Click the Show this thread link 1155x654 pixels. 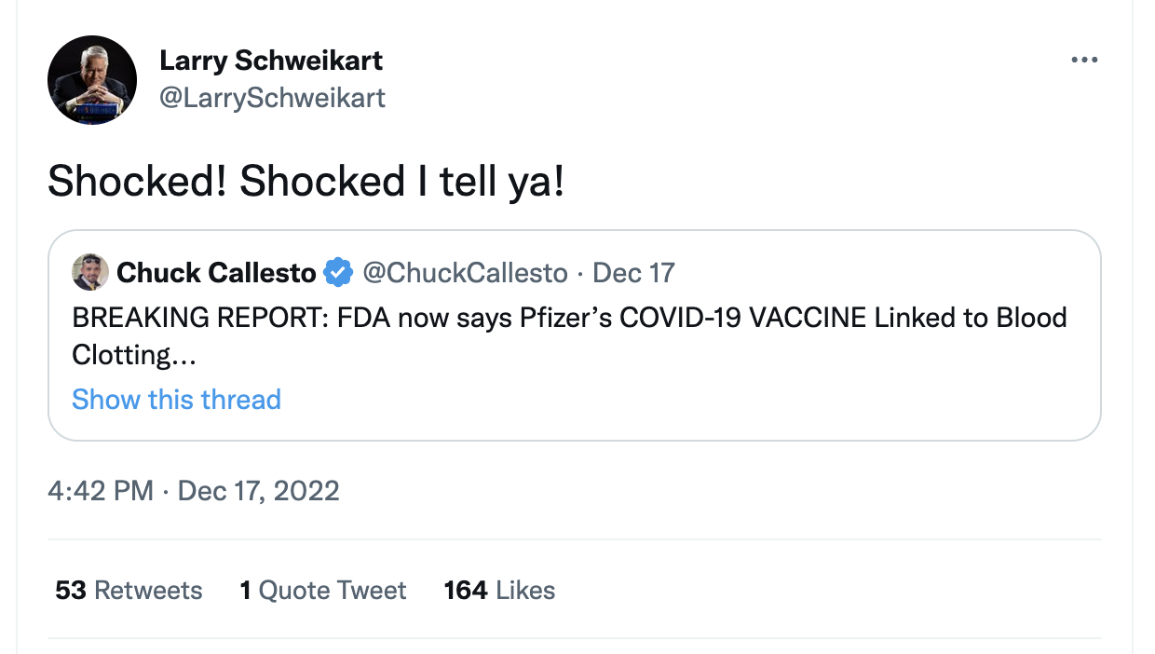(176, 400)
